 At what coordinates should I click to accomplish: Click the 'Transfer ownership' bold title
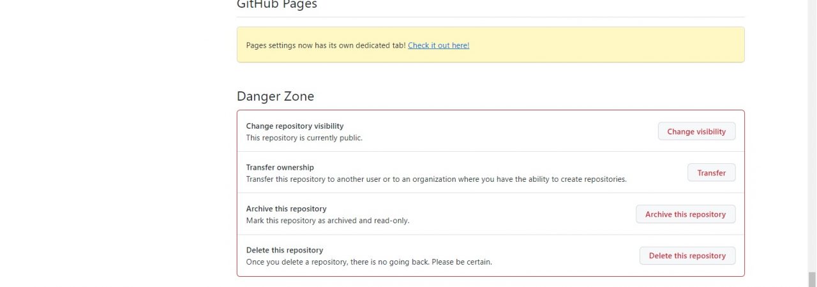point(280,168)
